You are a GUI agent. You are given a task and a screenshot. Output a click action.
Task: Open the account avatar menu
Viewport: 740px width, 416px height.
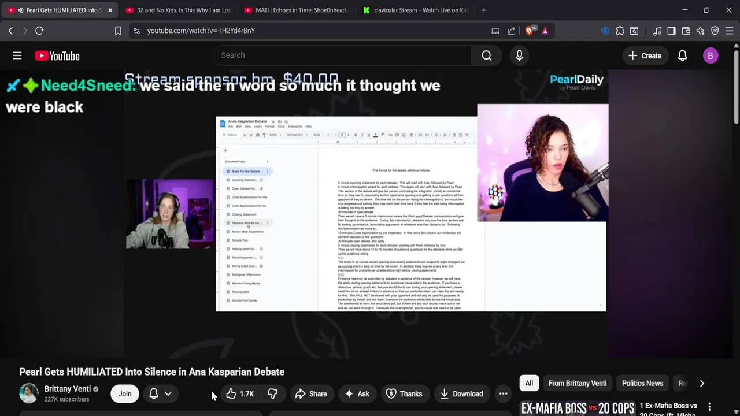pyautogui.click(x=711, y=55)
